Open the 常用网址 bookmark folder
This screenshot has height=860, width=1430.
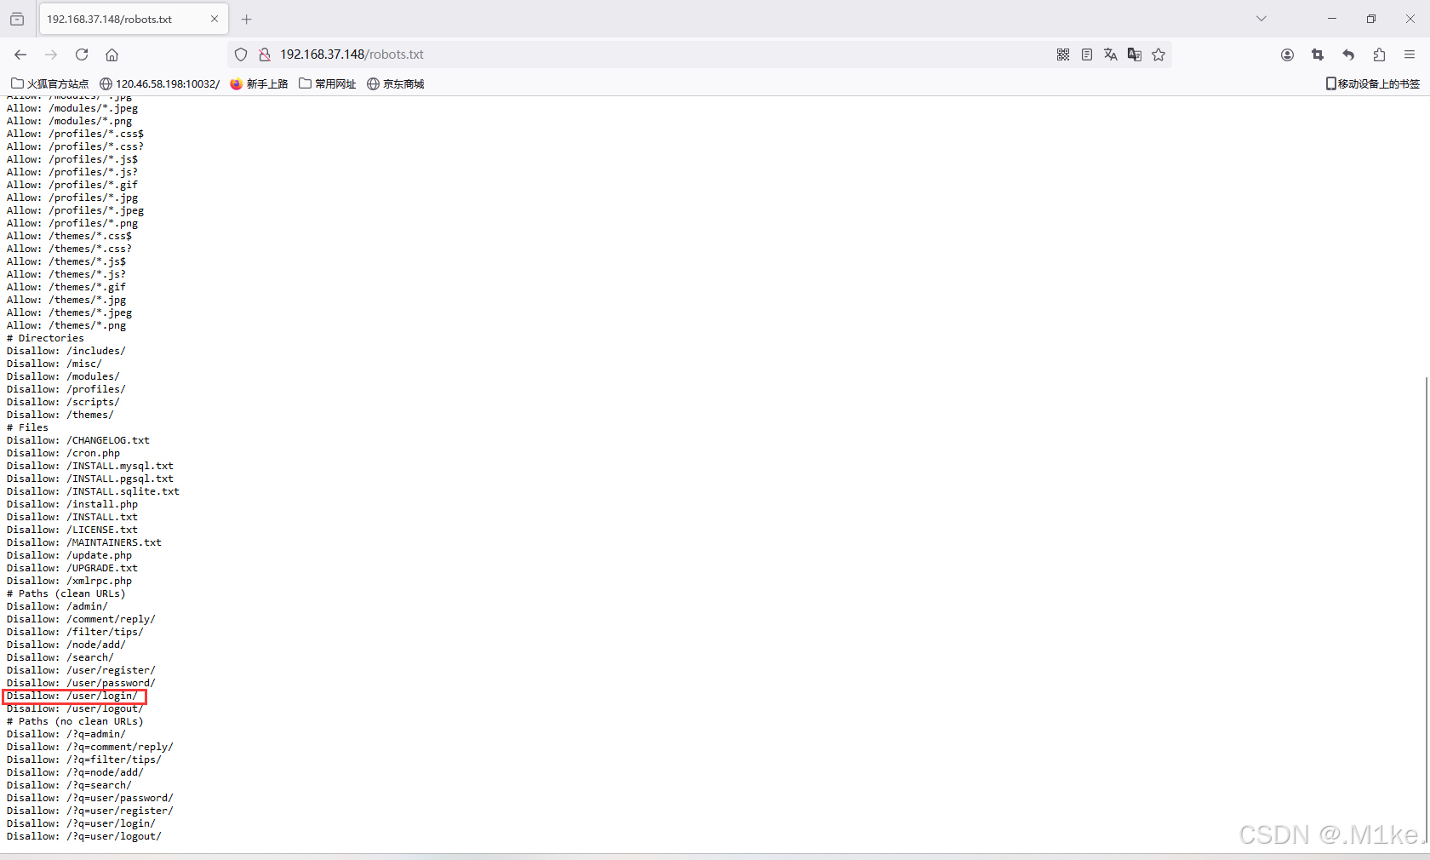[328, 83]
